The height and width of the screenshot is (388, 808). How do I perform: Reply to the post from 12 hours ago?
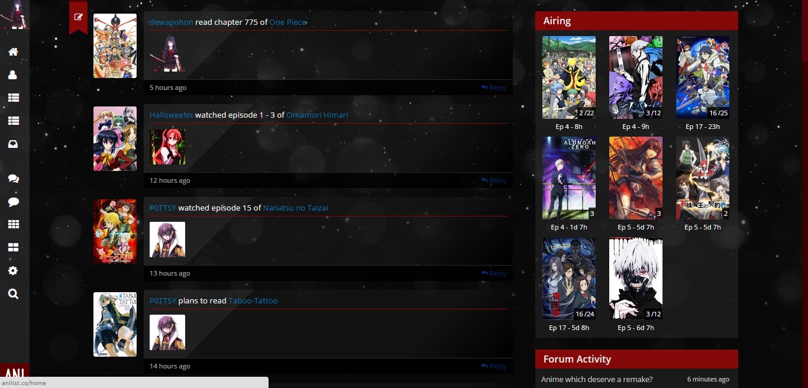(x=494, y=180)
